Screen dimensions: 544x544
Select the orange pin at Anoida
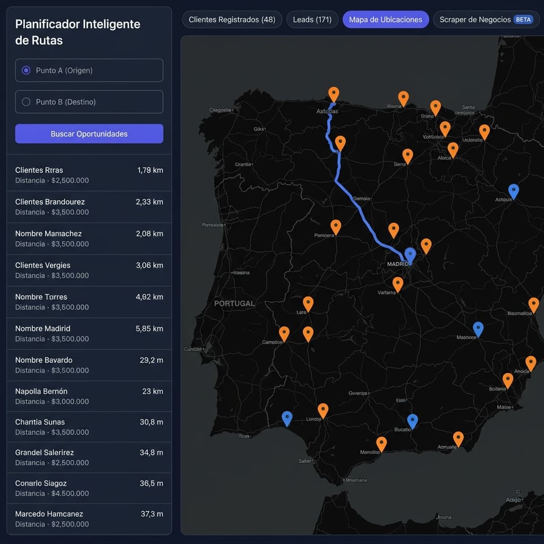tap(531, 364)
